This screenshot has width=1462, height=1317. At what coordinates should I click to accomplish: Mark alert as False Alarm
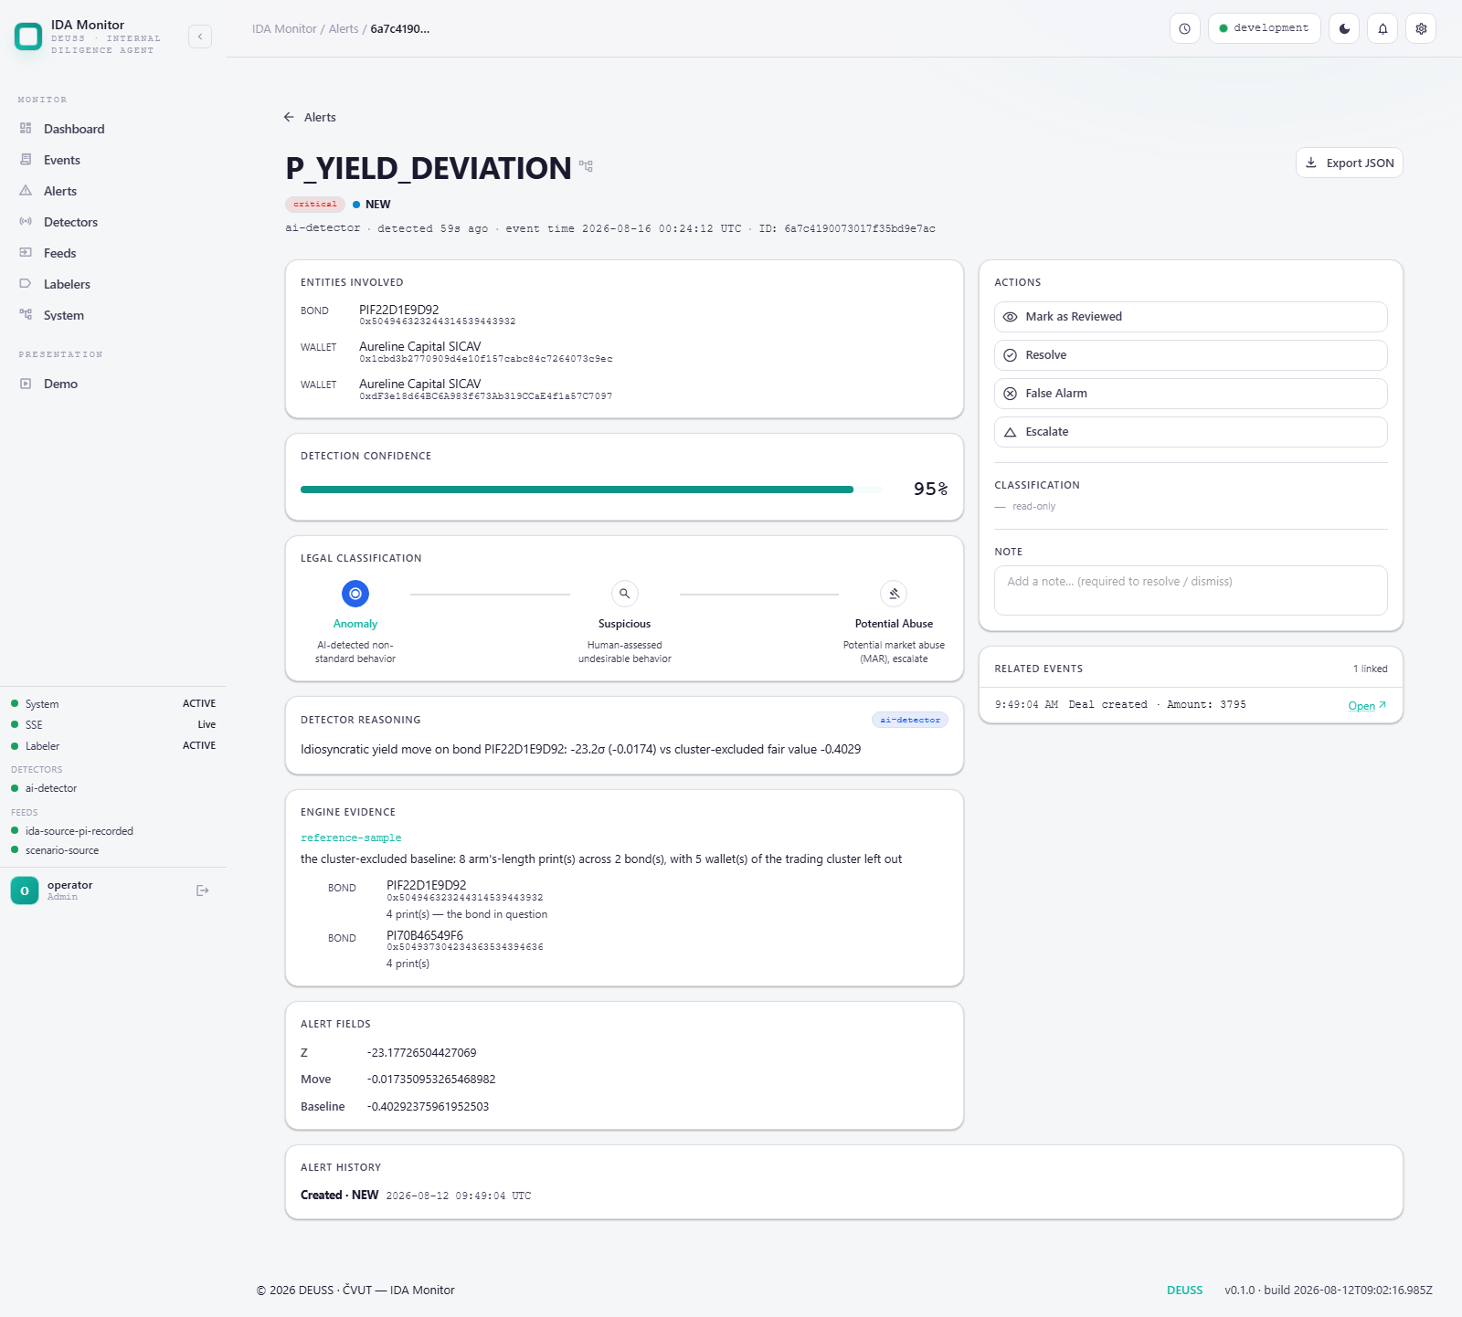coord(1191,394)
